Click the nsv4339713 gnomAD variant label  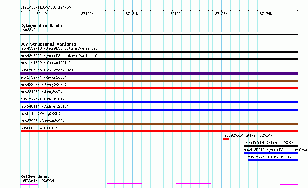tap(59, 48)
